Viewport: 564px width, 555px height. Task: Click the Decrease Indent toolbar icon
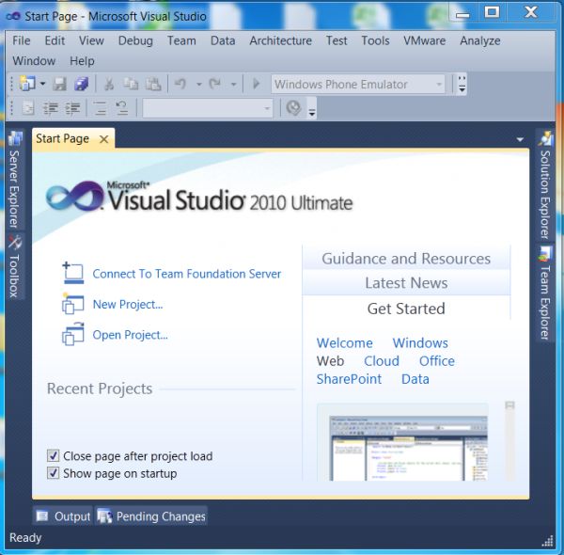point(51,108)
